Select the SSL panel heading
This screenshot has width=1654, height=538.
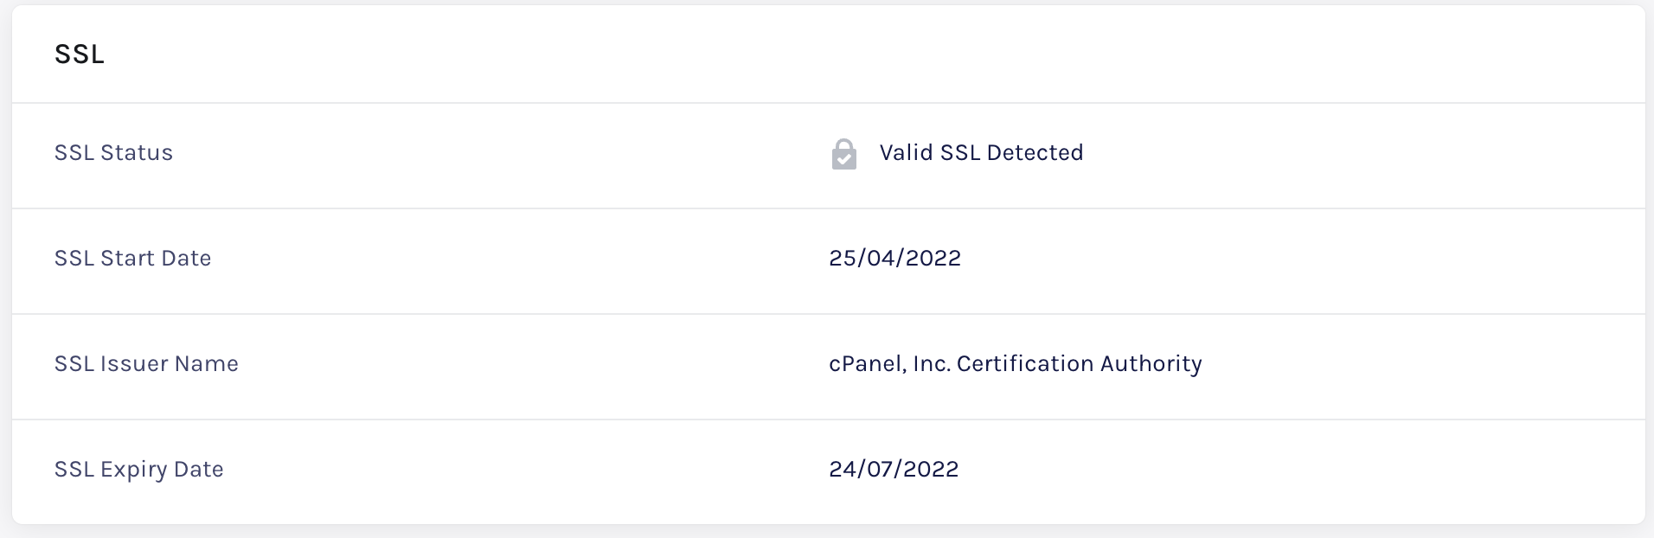(x=80, y=54)
